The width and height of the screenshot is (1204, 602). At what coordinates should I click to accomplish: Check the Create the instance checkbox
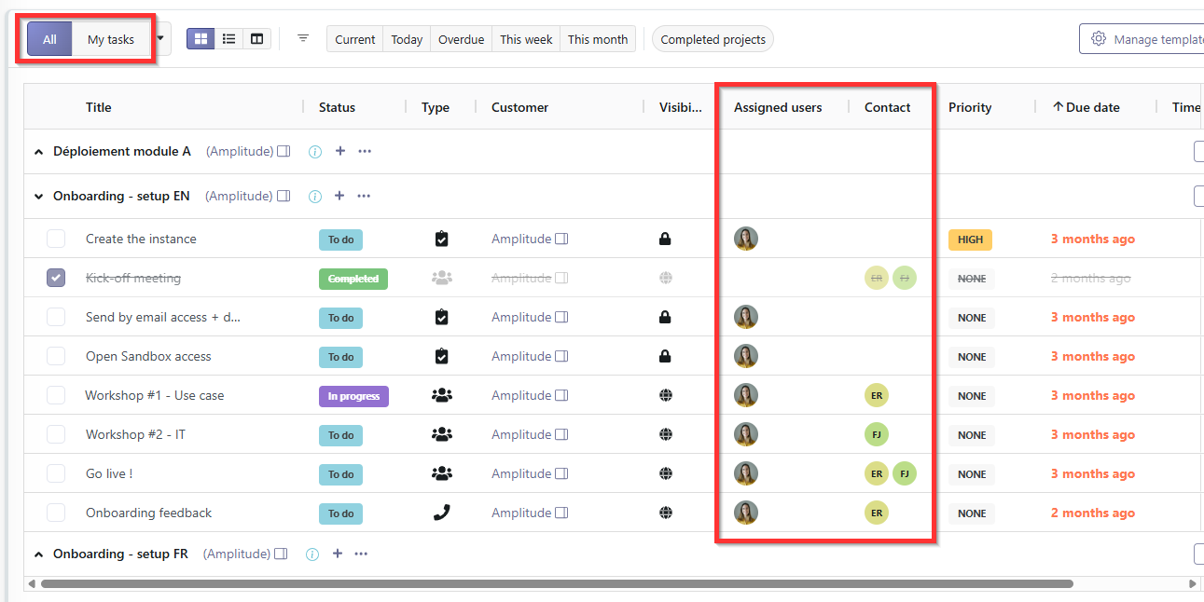tap(56, 239)
